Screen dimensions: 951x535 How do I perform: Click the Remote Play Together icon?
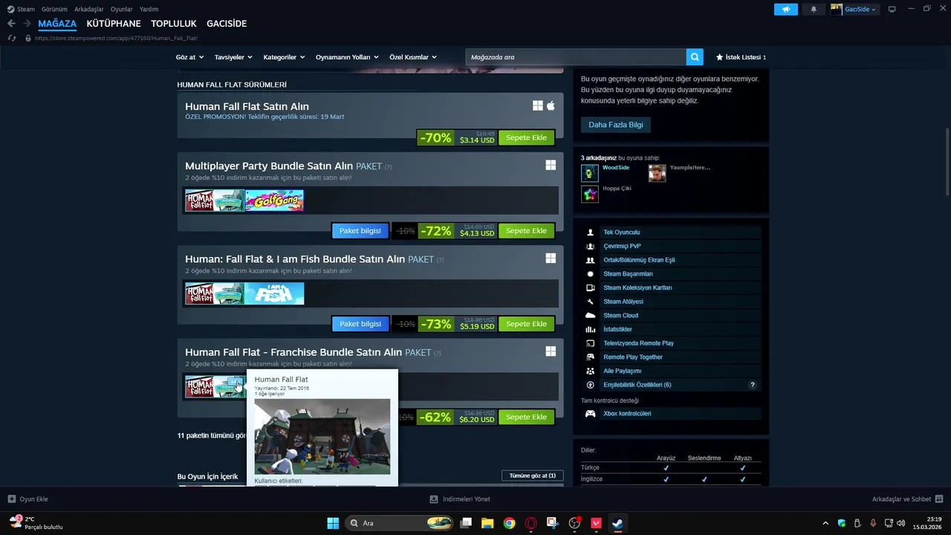[590, 357]
